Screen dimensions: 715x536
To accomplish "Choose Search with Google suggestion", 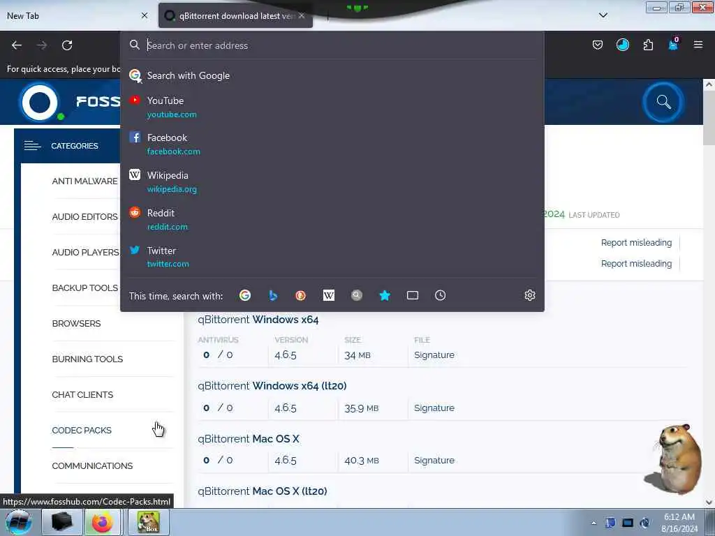I will [332, 75].
